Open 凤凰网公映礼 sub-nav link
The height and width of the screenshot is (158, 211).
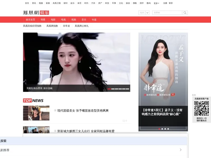click(x=82, y=26)
